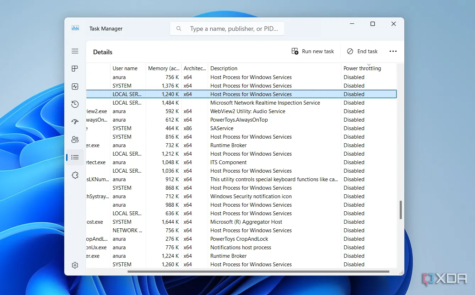
Task: Open the Performance view icon
Action: click(75, 86)
